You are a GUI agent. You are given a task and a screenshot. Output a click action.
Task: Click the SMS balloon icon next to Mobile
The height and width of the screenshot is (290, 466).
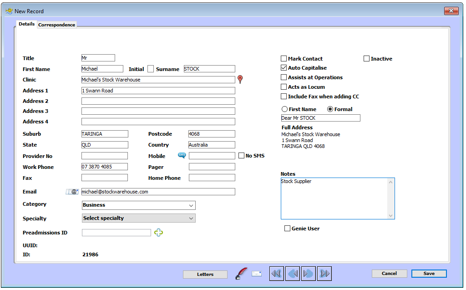tap(181, 156)
